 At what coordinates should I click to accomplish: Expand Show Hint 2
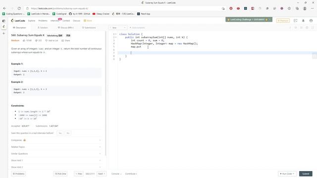point(56,167)
